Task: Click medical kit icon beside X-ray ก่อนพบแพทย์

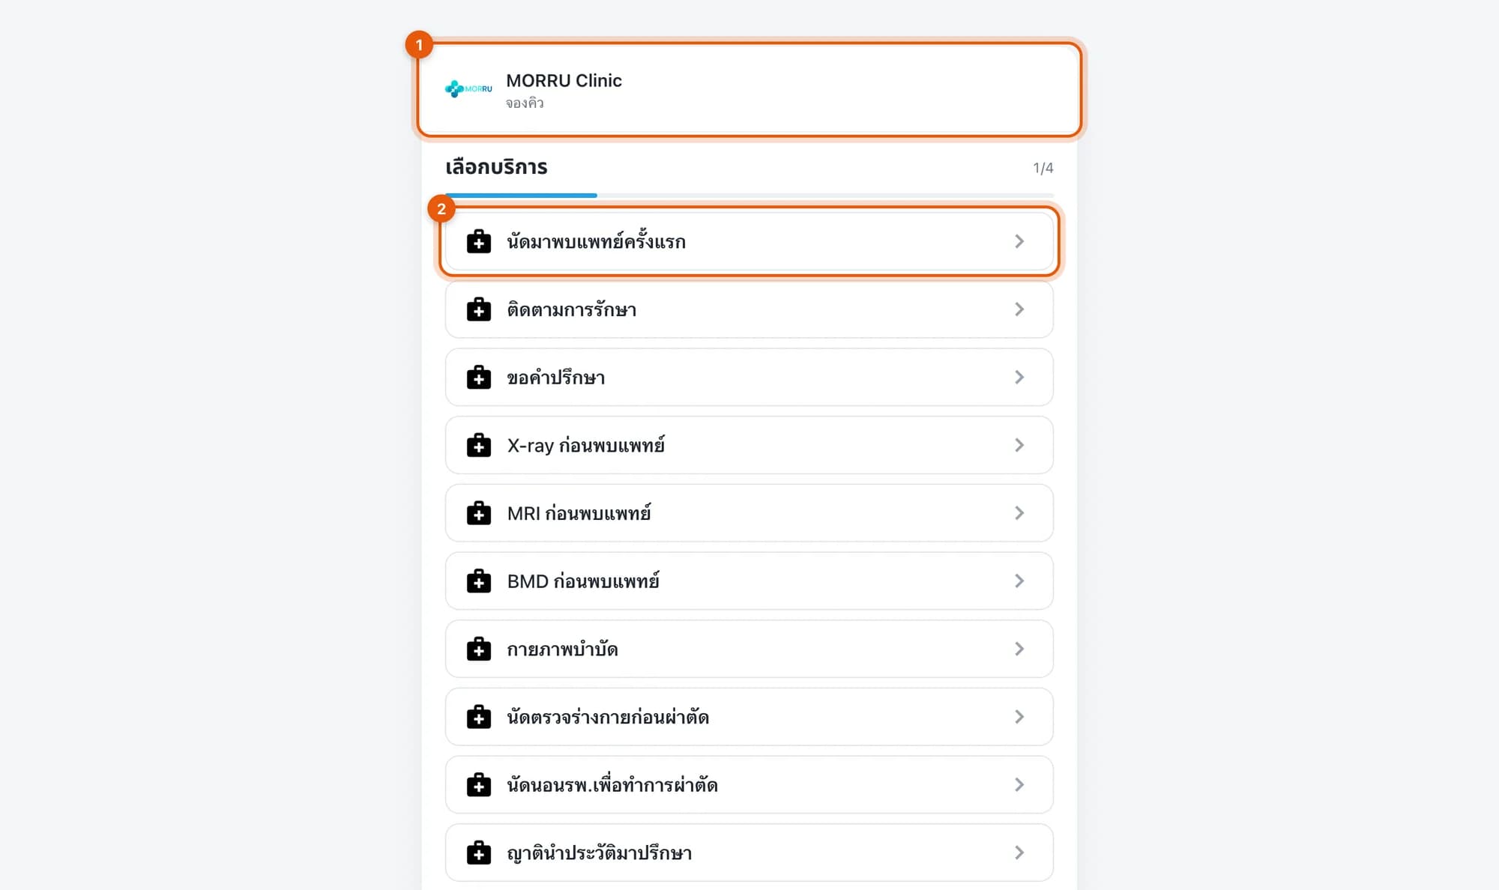Action: (479, 445)
